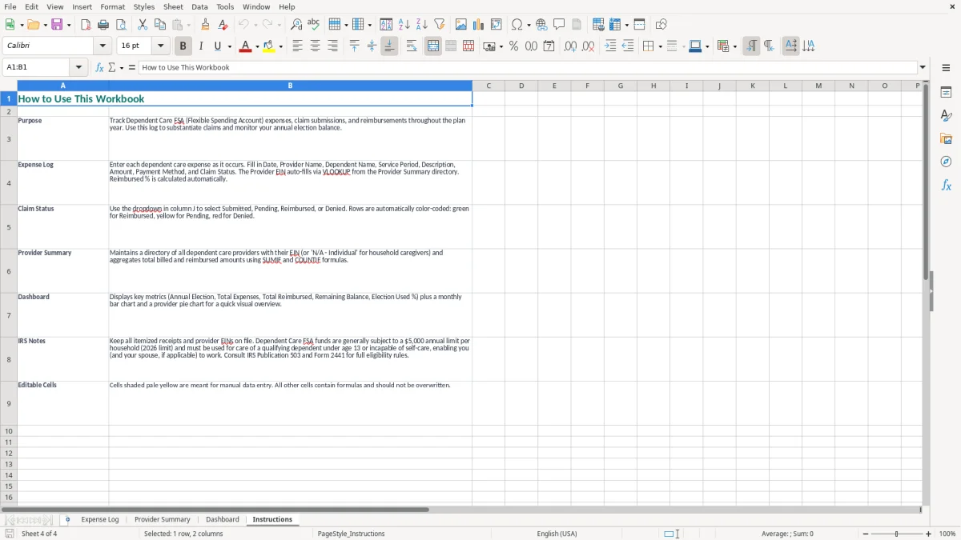Switch to the Dashboard sheet tab

(x=223, y=519)
